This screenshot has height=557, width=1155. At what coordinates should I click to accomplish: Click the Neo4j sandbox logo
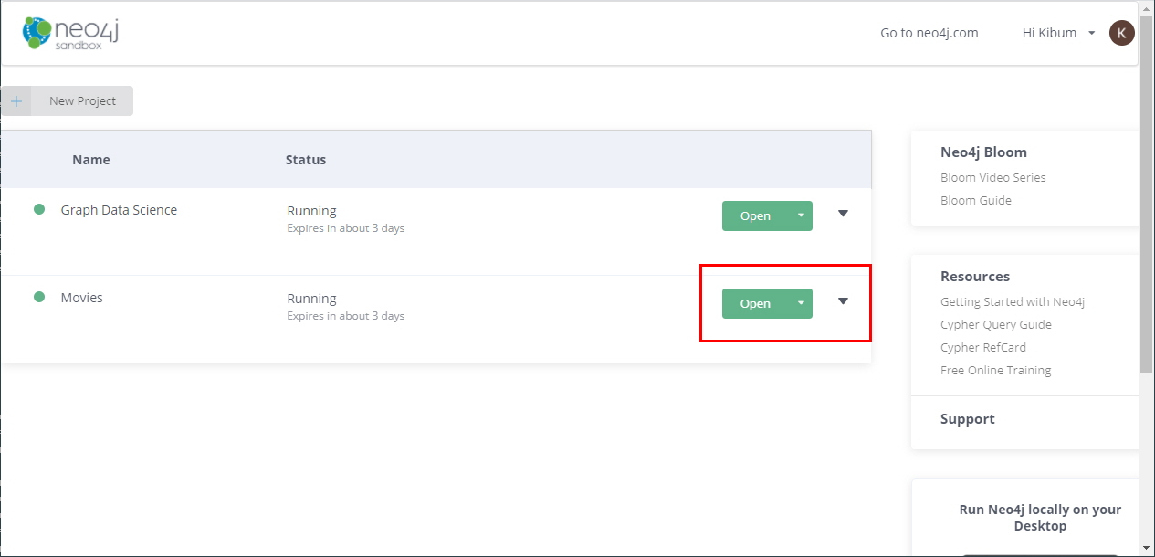[71, 34]
